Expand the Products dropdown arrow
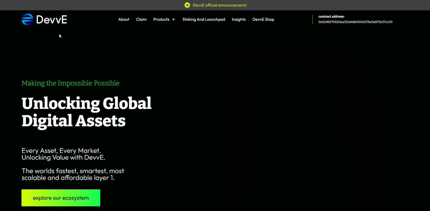 pos(173,20)
